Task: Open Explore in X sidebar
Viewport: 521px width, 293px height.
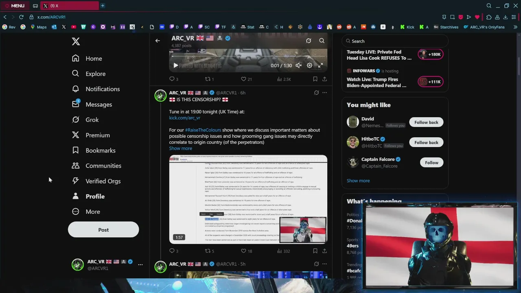Action: [x=89, y=74]
